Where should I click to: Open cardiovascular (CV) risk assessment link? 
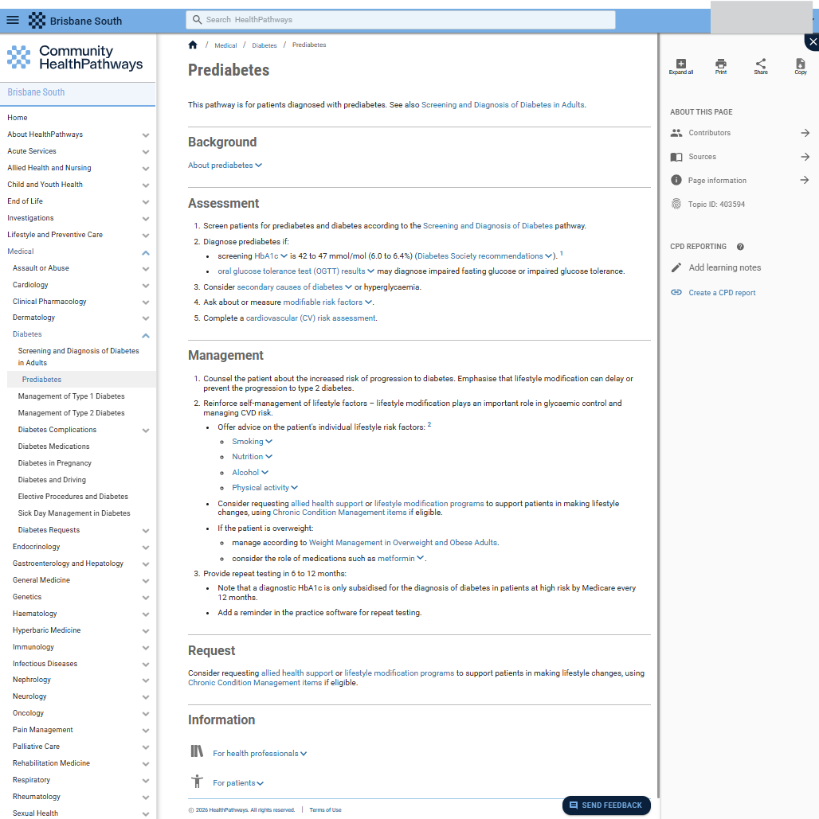[310, 318]
